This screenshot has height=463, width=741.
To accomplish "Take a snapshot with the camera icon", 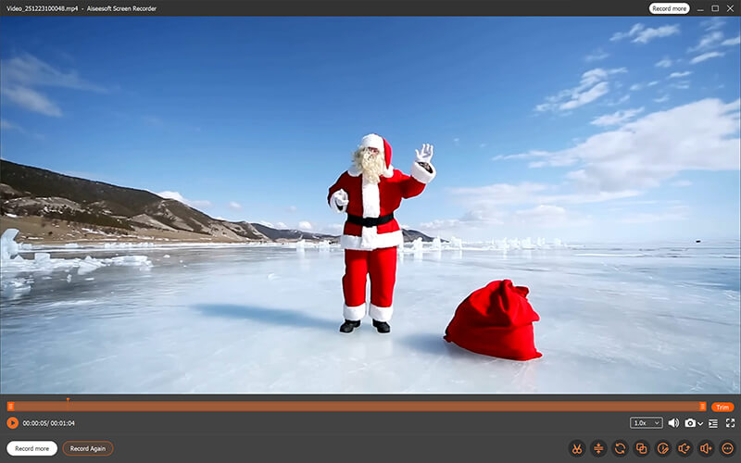I will pos(690,423).
